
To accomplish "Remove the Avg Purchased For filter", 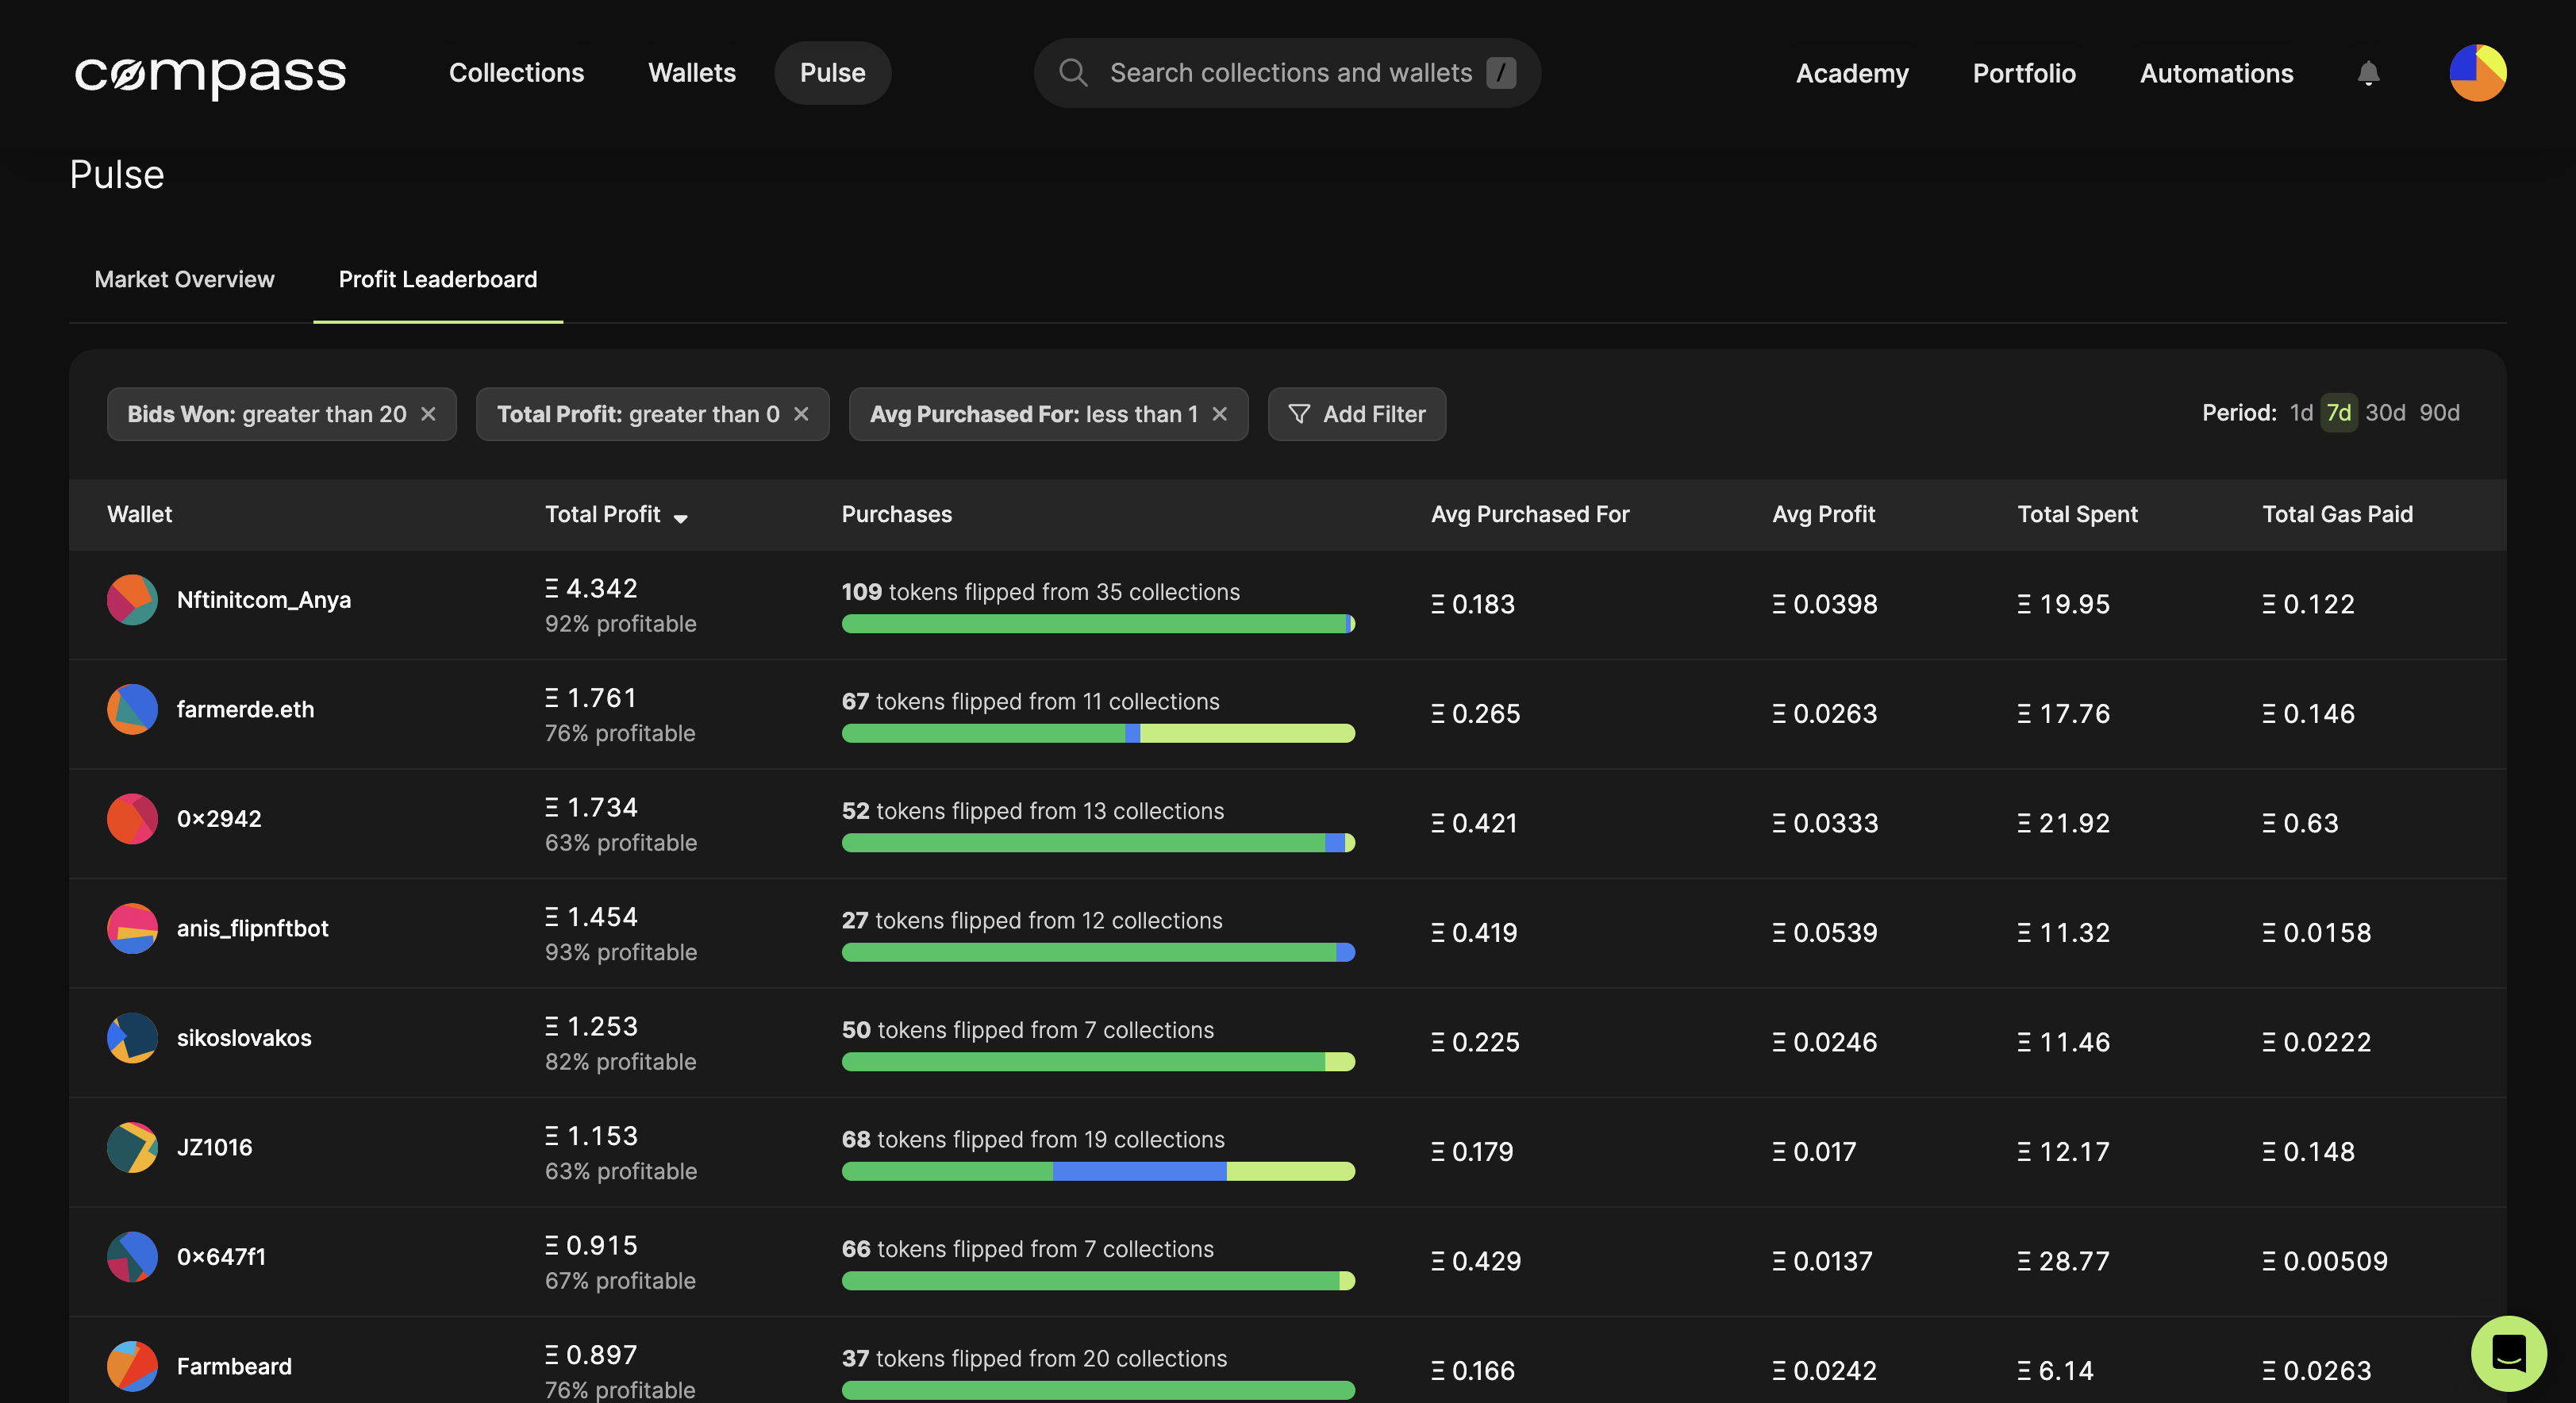I will point(1219,414).
